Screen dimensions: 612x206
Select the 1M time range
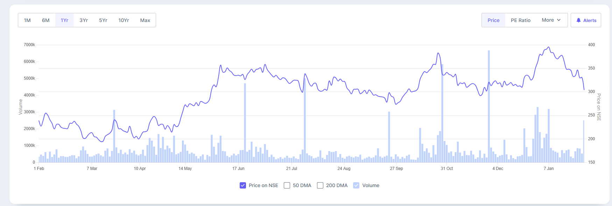[27, 20]
